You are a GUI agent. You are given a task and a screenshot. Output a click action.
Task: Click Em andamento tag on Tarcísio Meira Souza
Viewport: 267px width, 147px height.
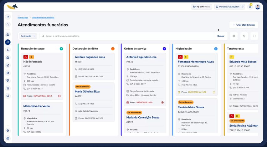pyautogui.click(x=186, y=102)
